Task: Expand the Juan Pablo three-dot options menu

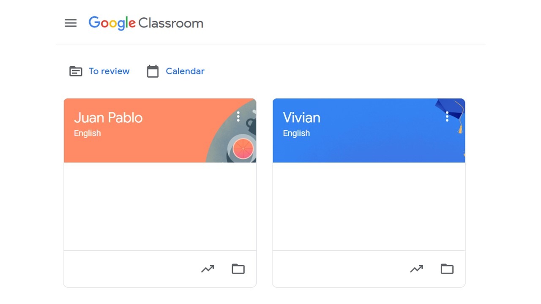Action: [x=238, y=117]
